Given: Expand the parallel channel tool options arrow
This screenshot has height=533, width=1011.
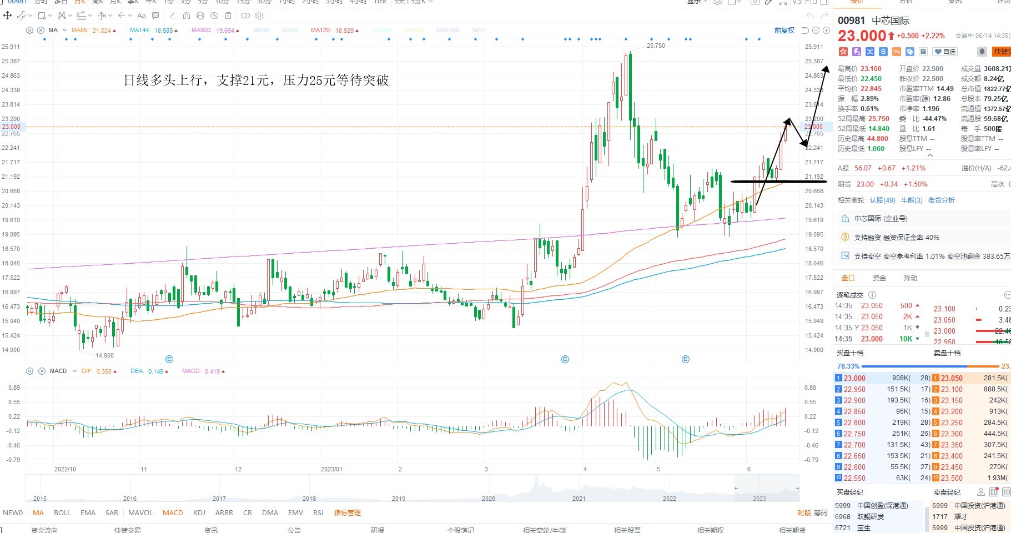Looking at the screenshot, I should (90, 16).
